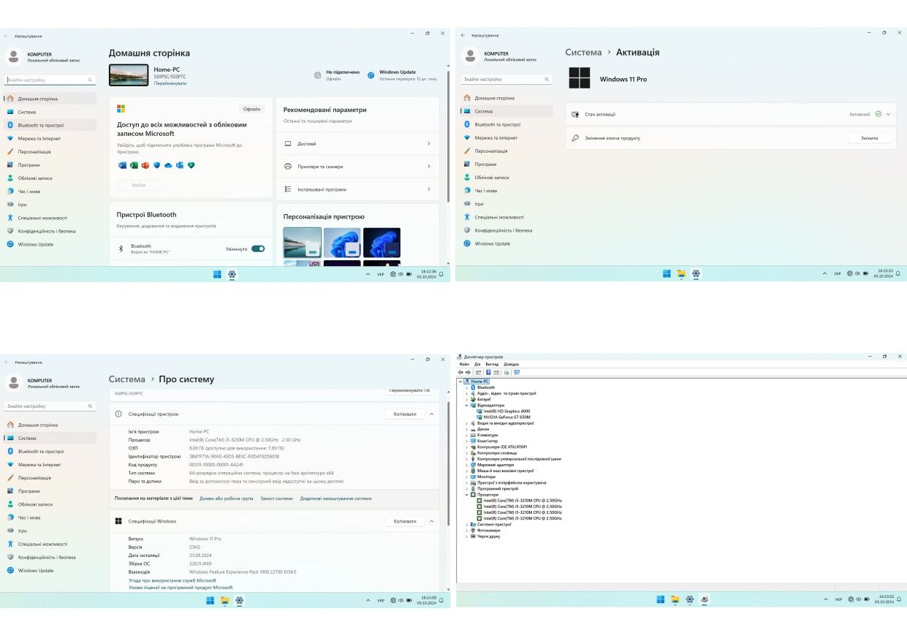Select Персоналізація in Домашня сторінка window sidebar
The image size is (907, 641).
pos(50,151)
